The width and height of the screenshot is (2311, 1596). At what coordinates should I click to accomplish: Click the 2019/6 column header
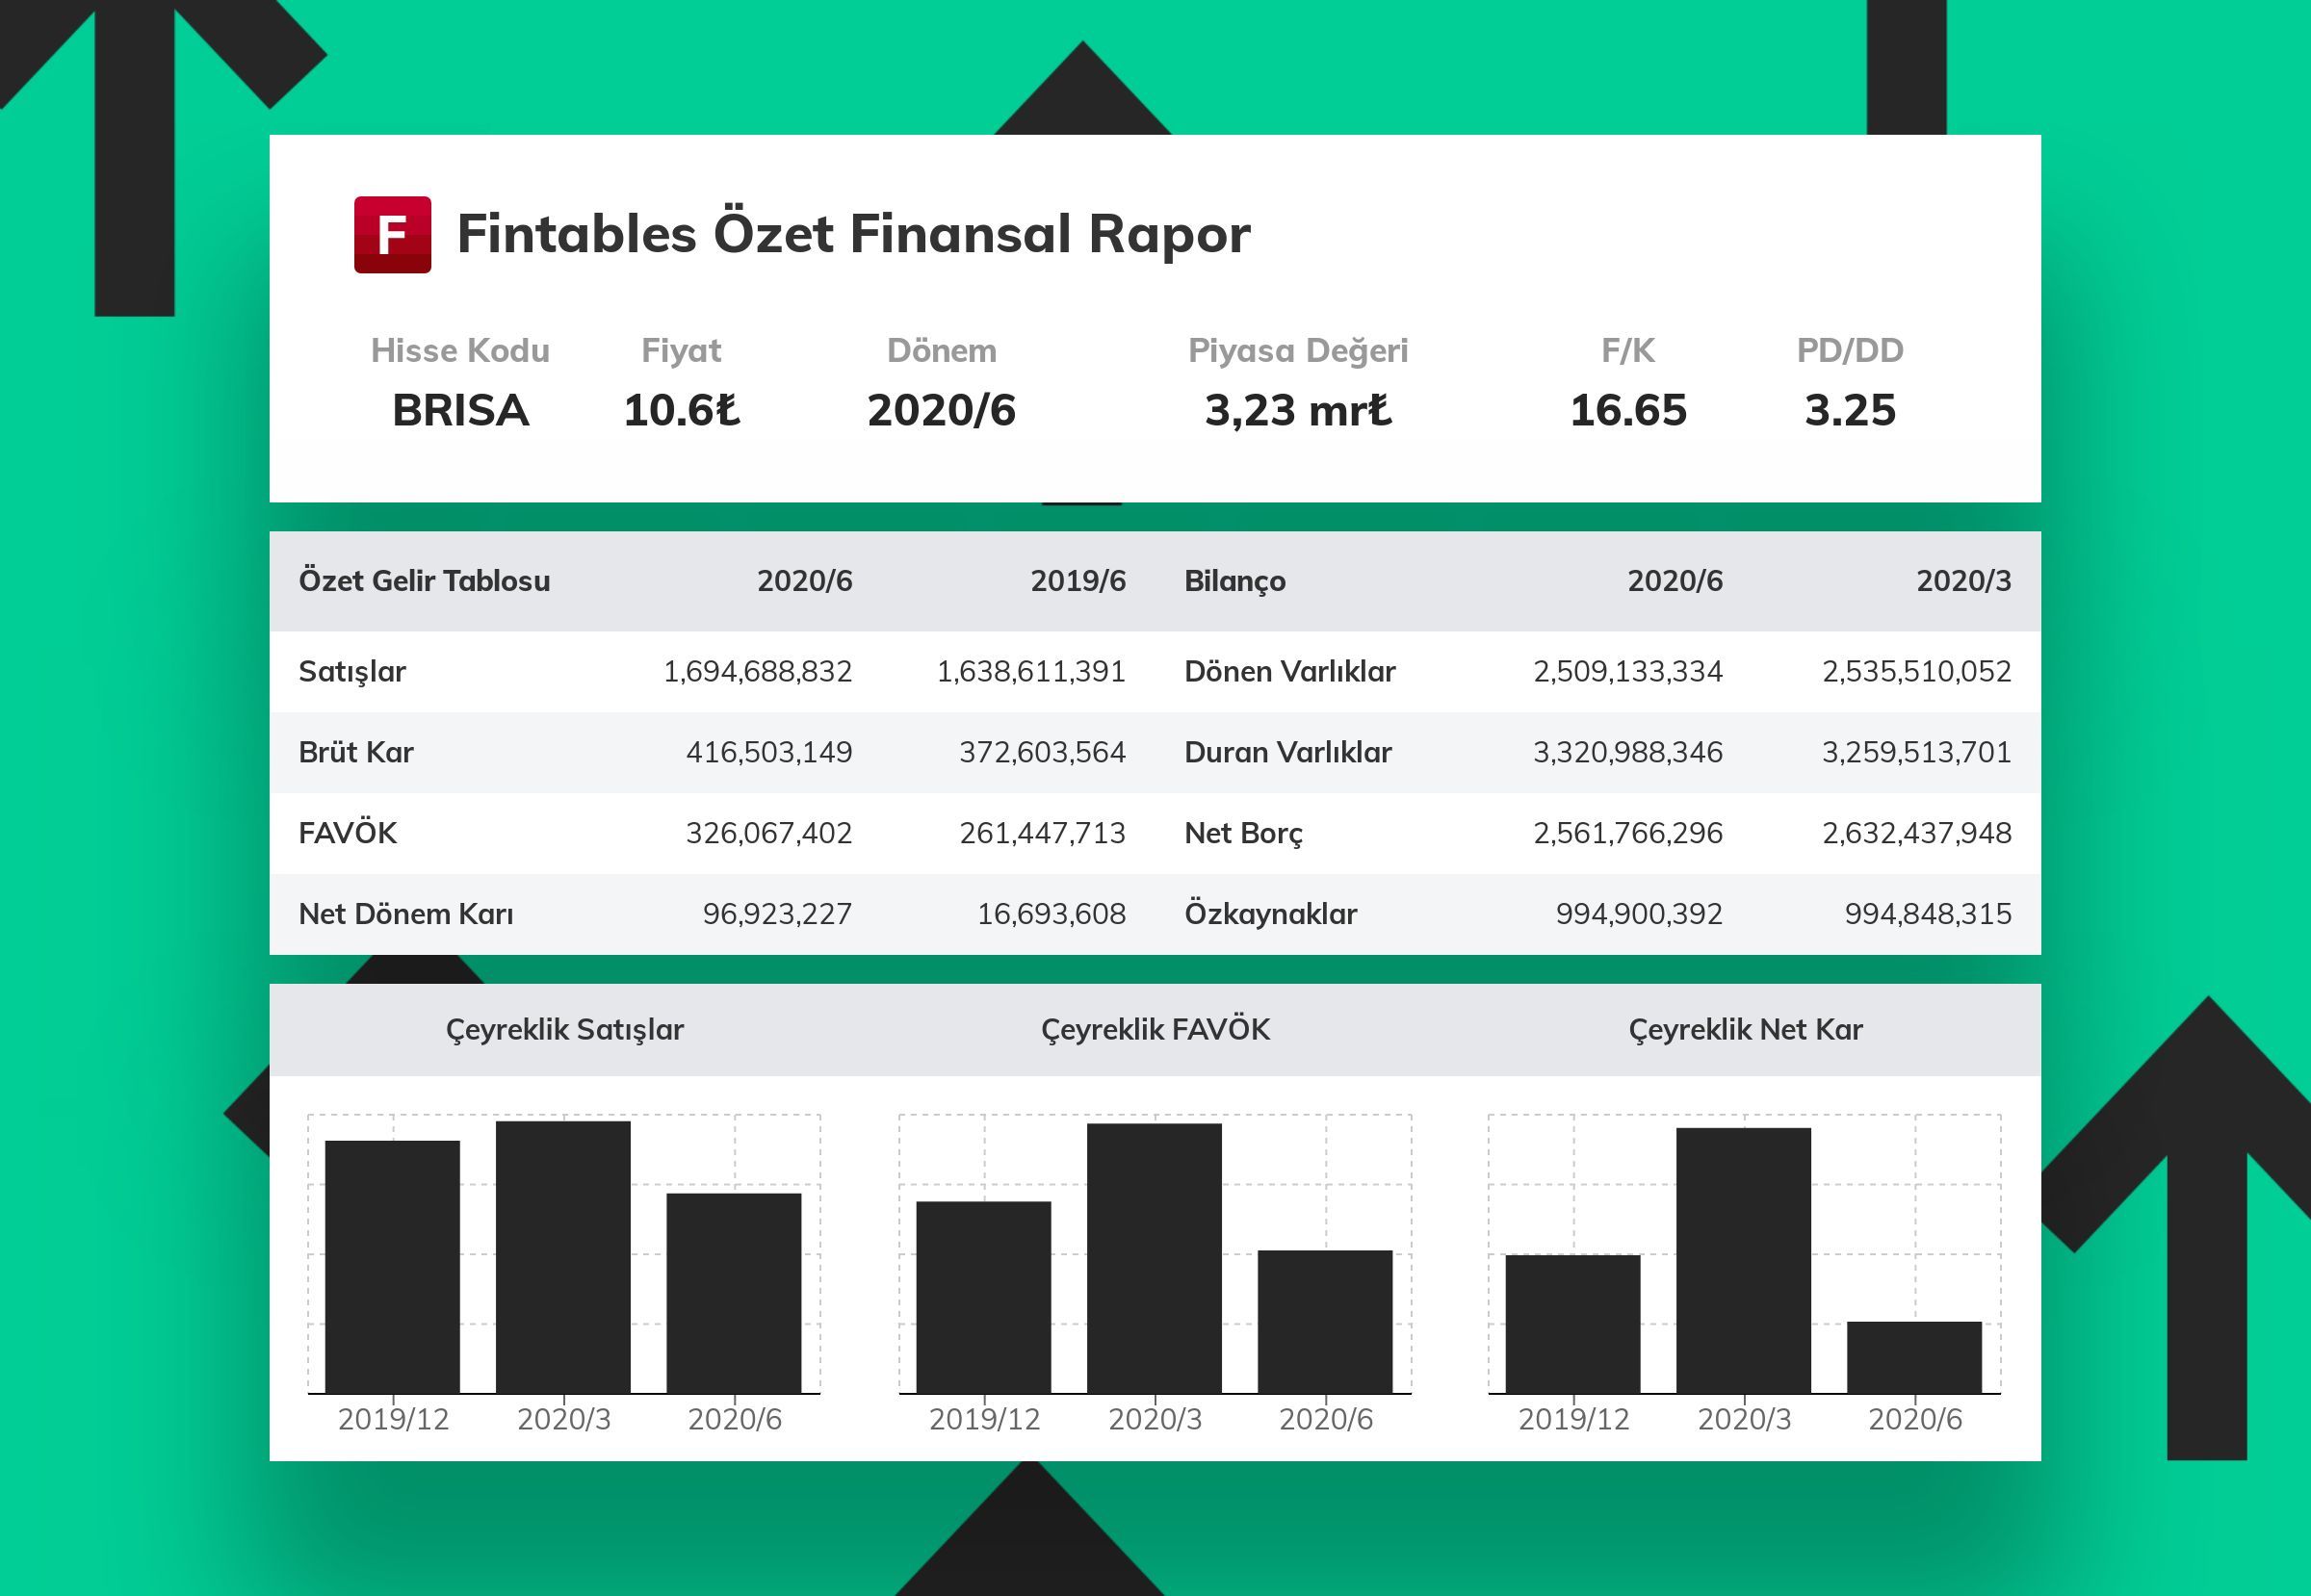tap(1078, 580)
